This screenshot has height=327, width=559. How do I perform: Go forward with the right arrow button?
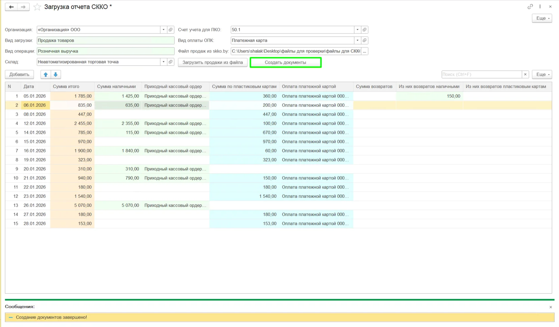coord(23,7)
